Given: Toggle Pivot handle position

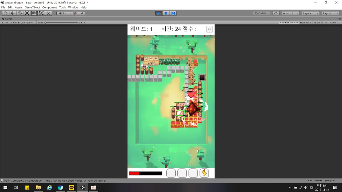Looking at the screenshot, I should coord(64,13).
